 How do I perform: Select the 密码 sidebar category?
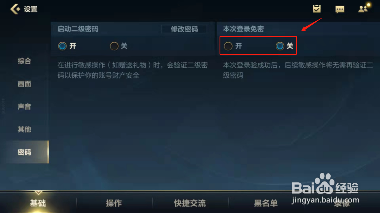tap(24, 152)
